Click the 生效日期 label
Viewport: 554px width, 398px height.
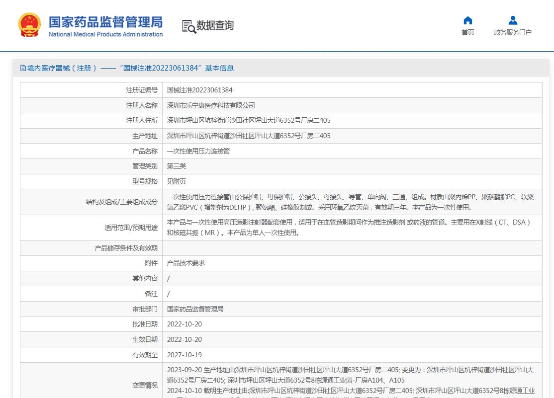(x=145, y=340)
